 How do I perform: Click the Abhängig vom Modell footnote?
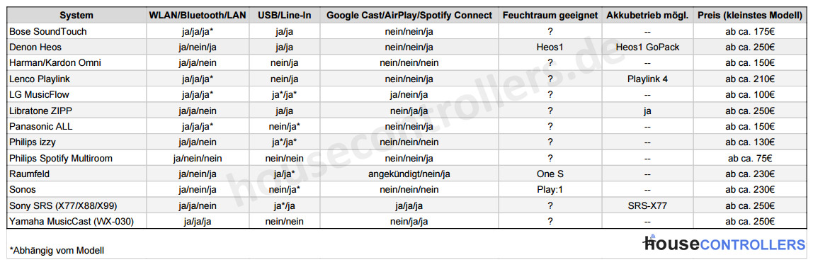coord(57,250)
